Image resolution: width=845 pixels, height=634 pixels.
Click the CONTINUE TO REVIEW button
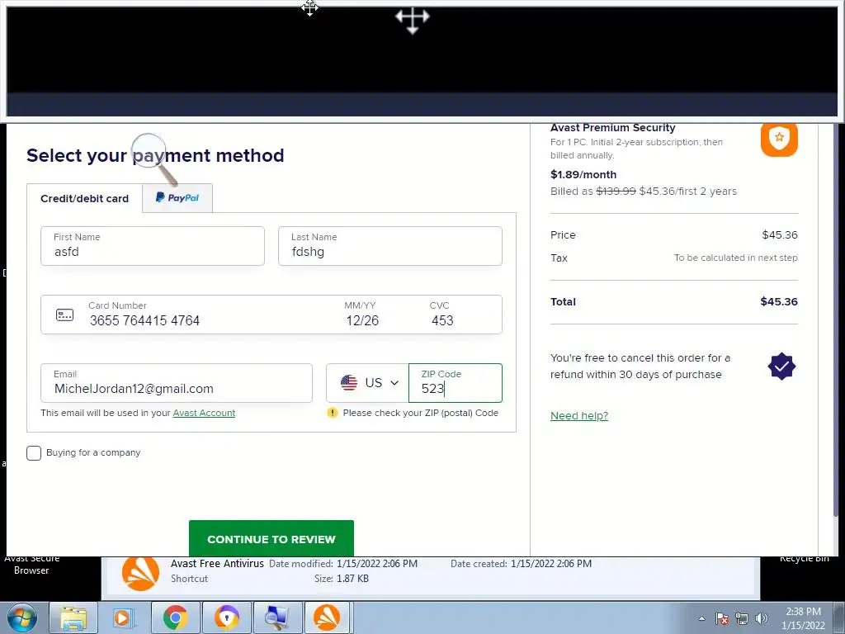[x=271, y=538]
